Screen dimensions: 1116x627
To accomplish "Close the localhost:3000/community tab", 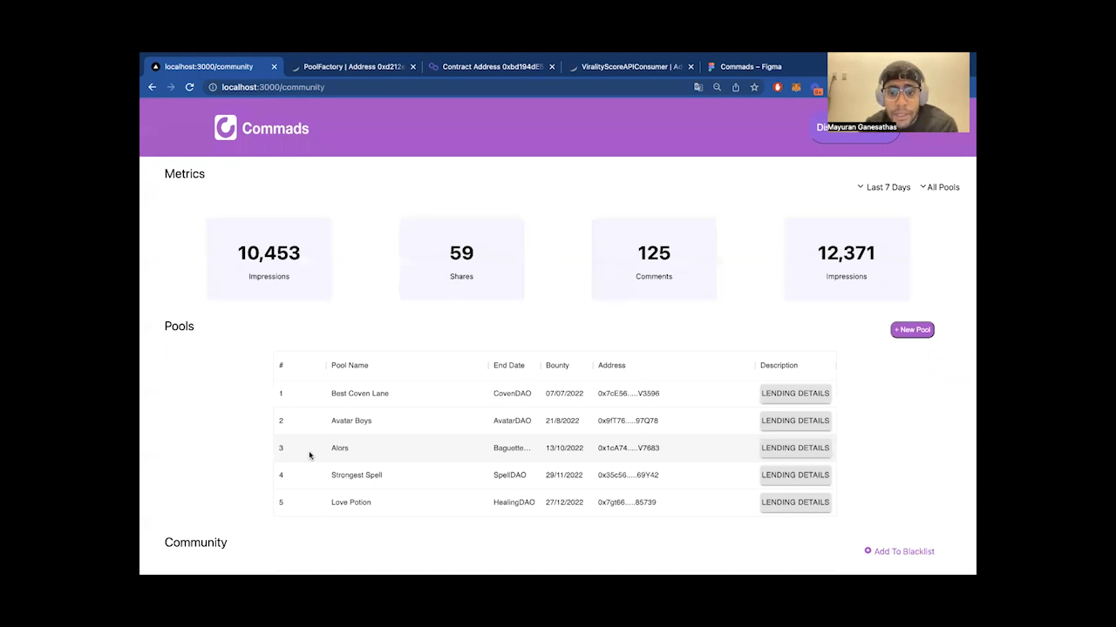I will pos(274,66).
